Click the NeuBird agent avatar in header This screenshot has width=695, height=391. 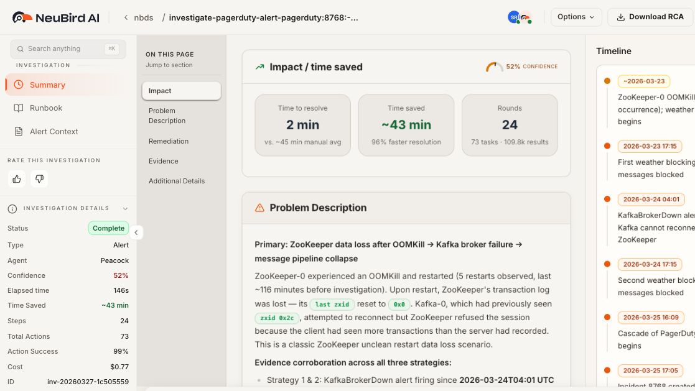pos(526,17)
